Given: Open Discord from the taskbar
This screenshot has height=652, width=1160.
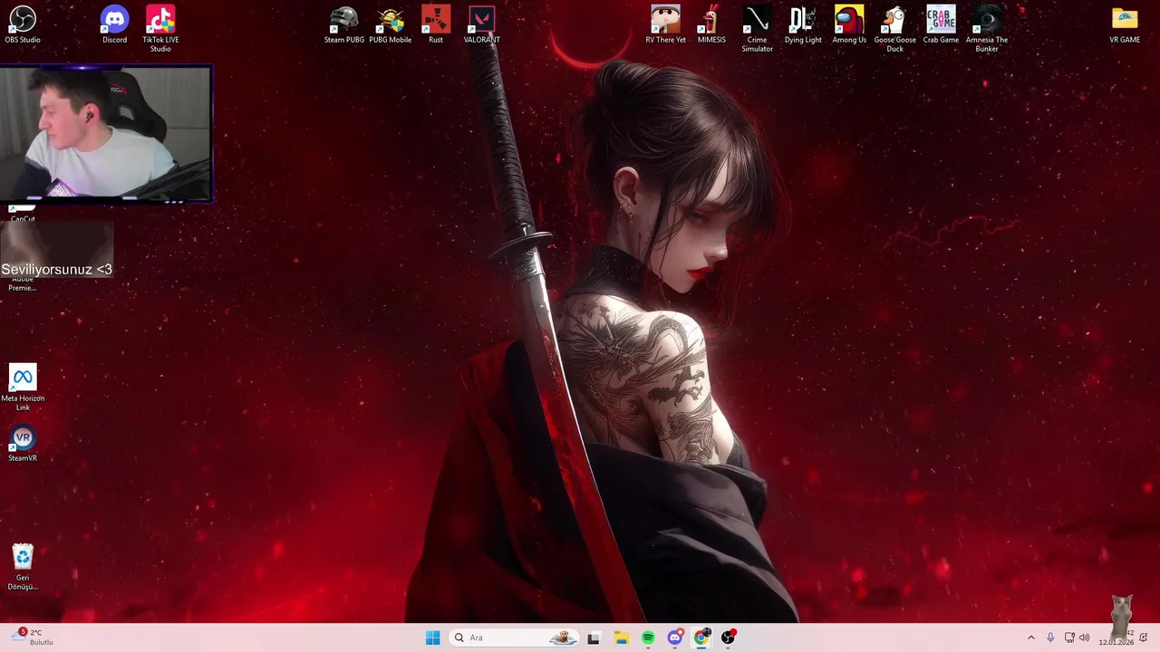Looking at the screenshot, I should pos(674,638).
